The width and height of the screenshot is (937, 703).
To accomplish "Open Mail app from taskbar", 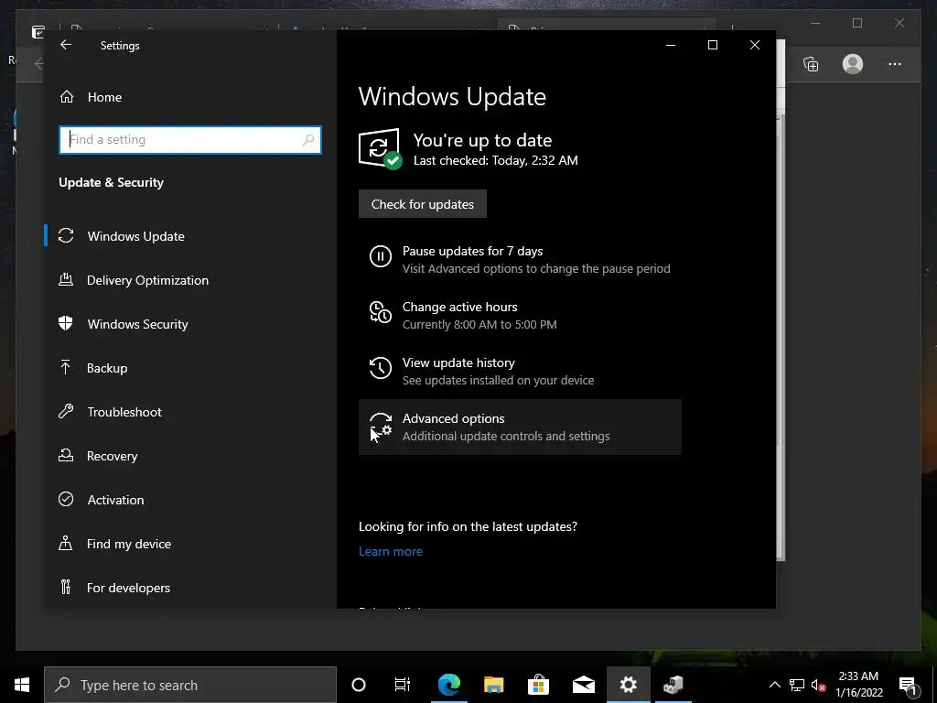I will tap(583, 685).
